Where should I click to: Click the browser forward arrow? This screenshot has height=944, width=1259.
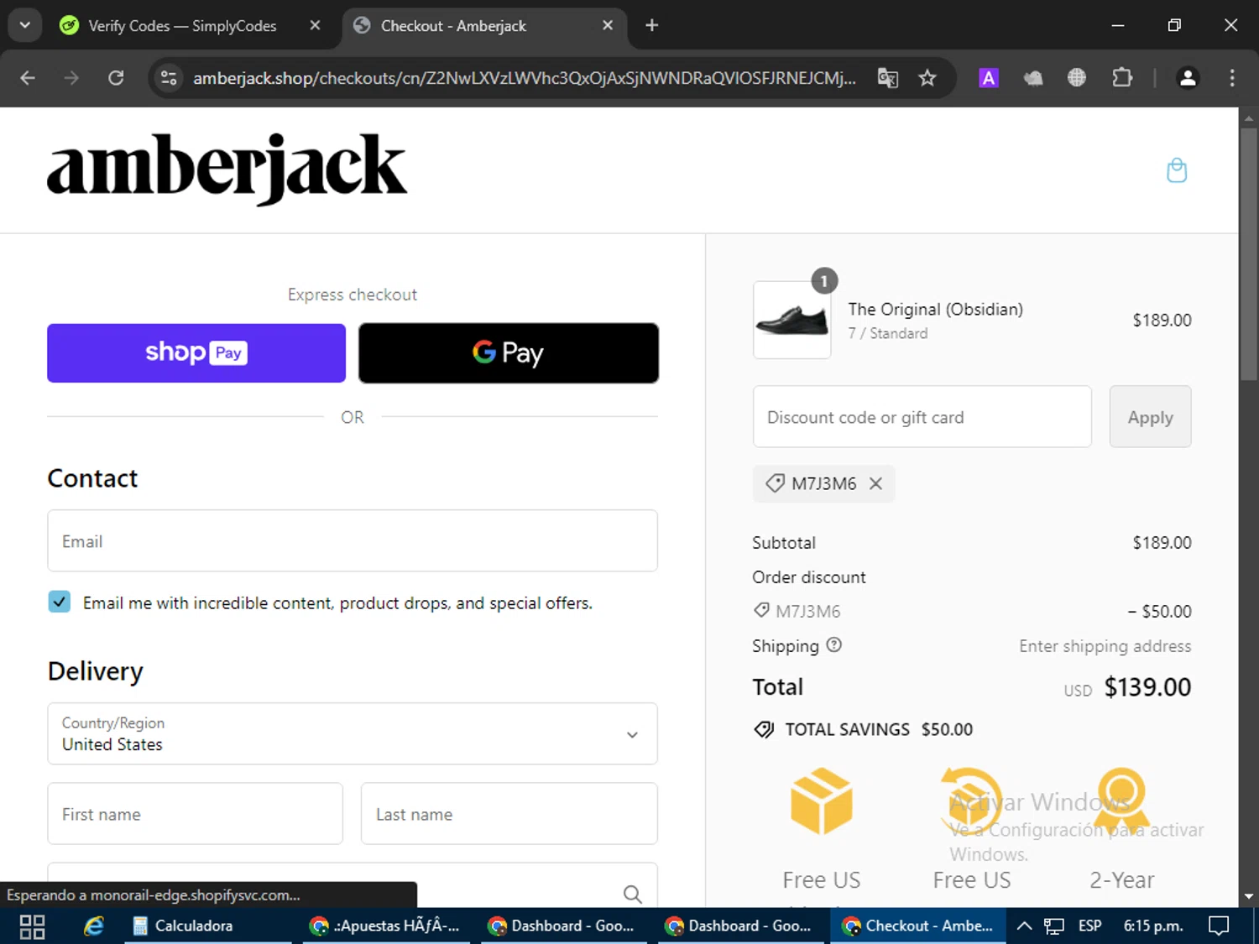pyautogui.click(x=71, y=78)
